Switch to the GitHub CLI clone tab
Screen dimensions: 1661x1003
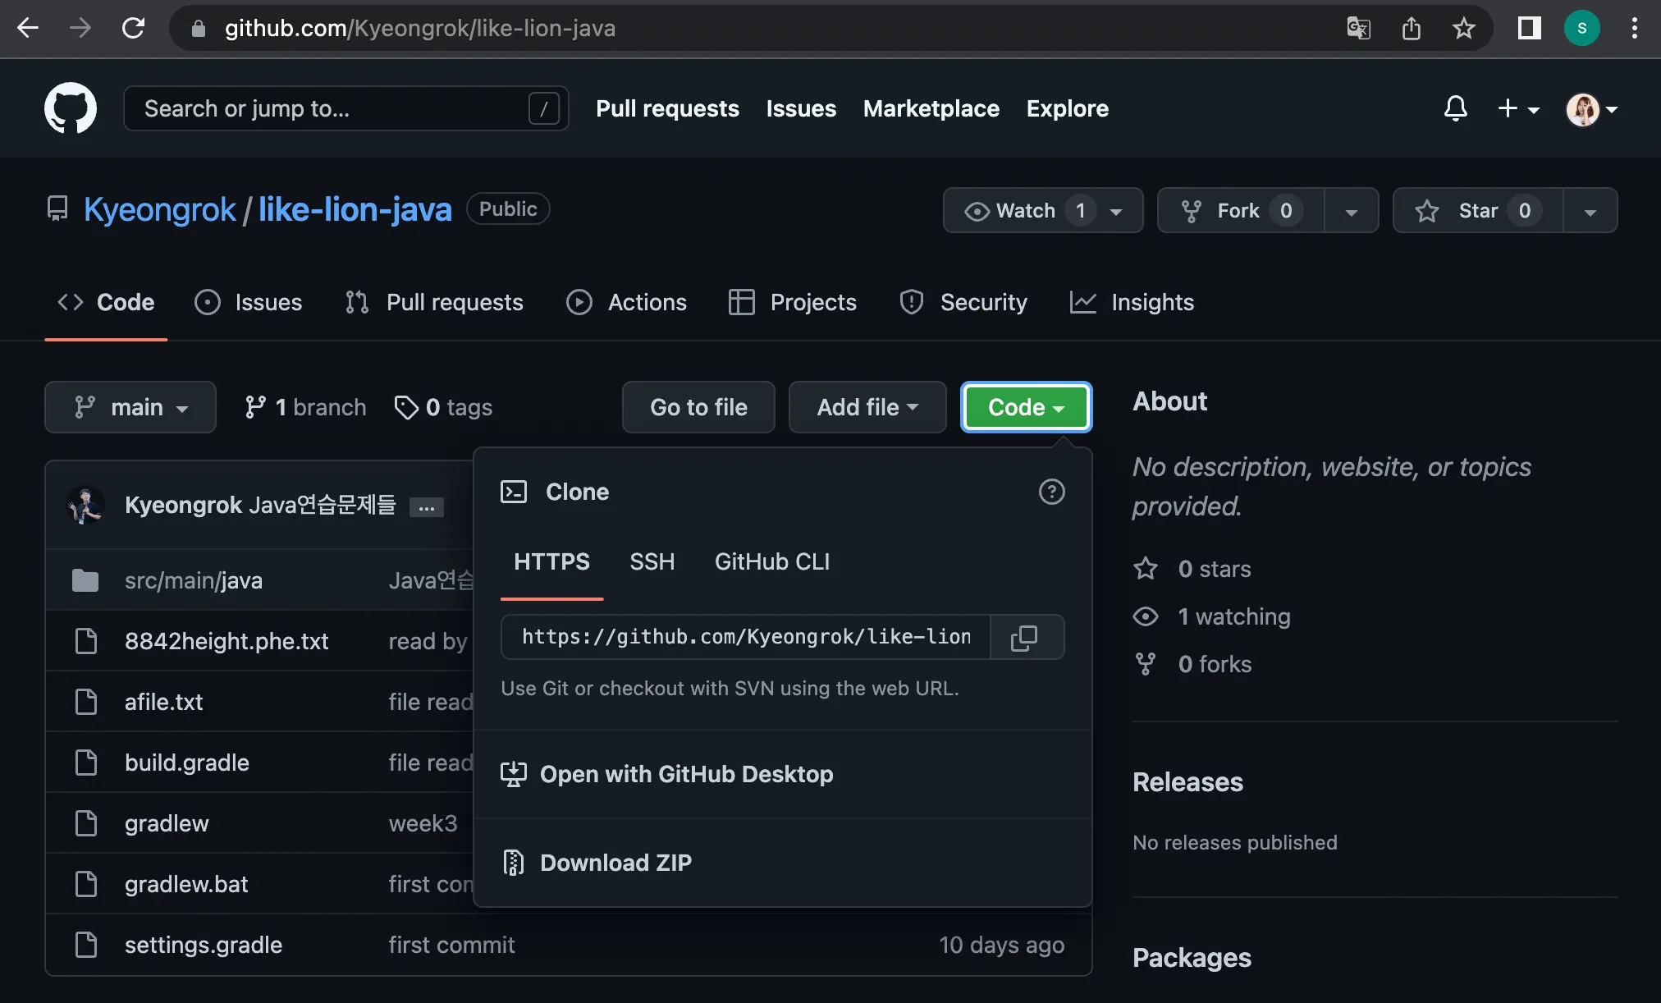(x=772, y=562)
